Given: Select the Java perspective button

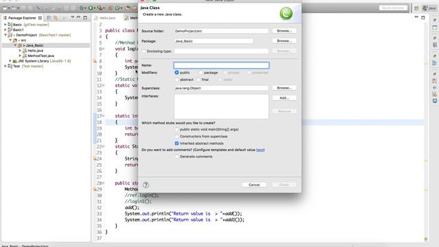Looking at the screenshot, I should point(429,8).
